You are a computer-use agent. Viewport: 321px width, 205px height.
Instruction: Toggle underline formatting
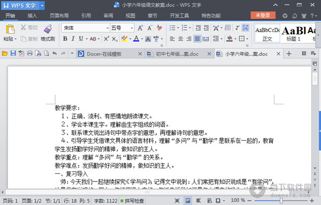tap(81, 39)
